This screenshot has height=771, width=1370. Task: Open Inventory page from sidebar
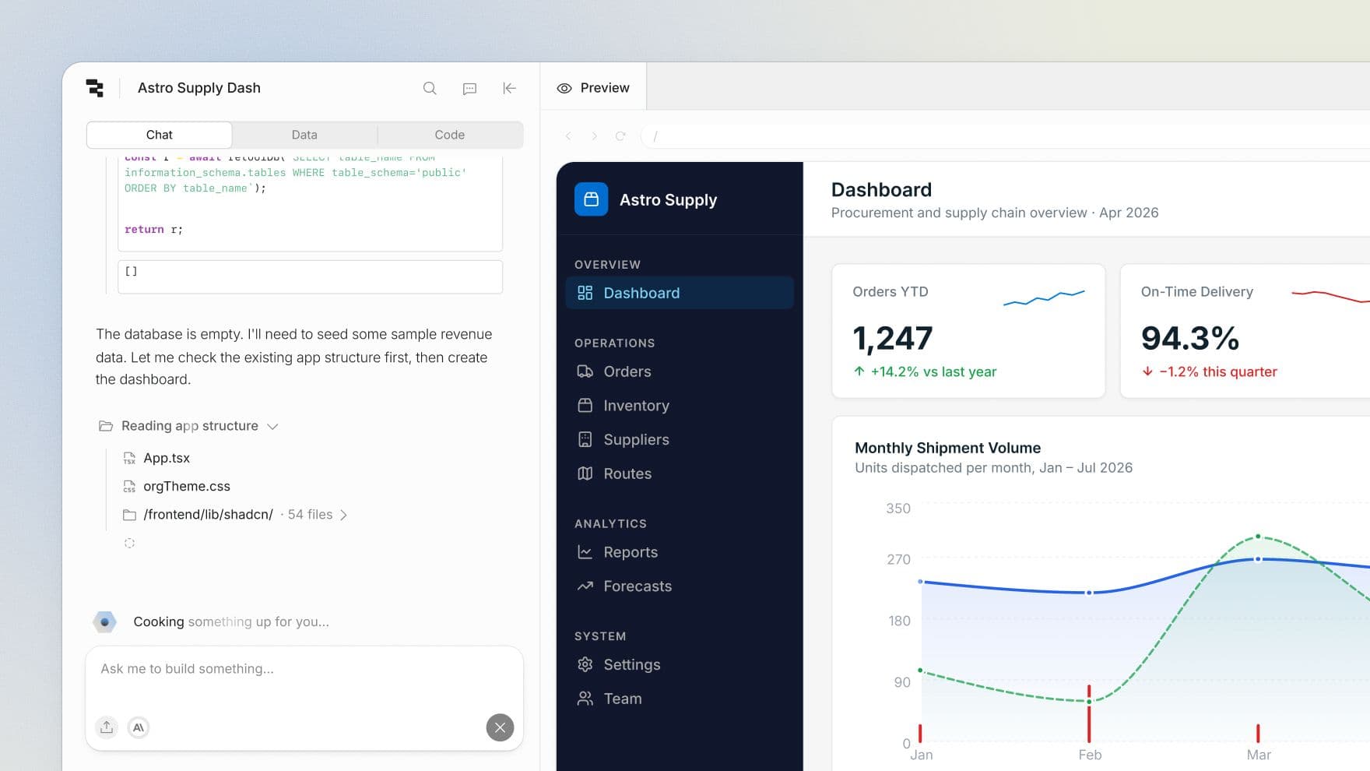pos(680,405)
